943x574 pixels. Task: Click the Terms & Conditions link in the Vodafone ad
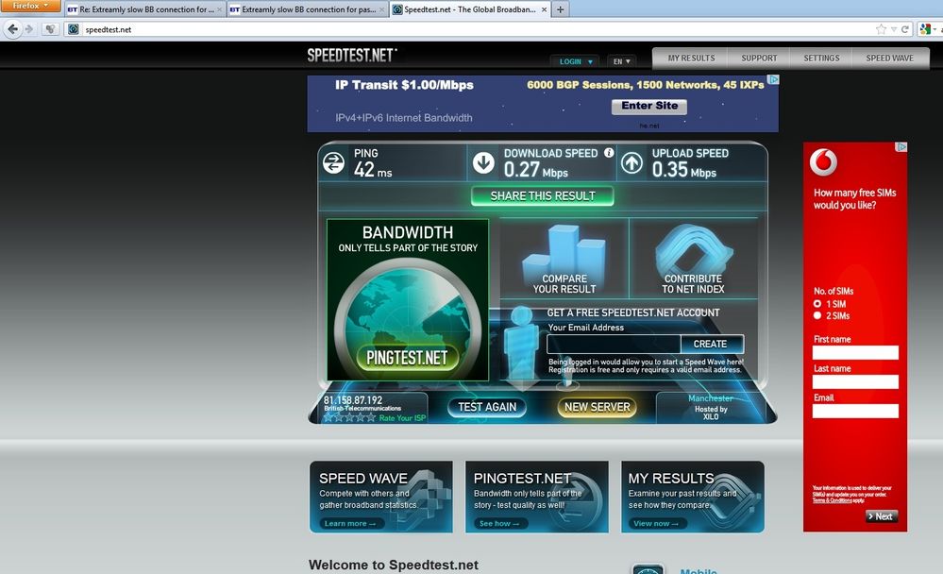tap(832, 500)
